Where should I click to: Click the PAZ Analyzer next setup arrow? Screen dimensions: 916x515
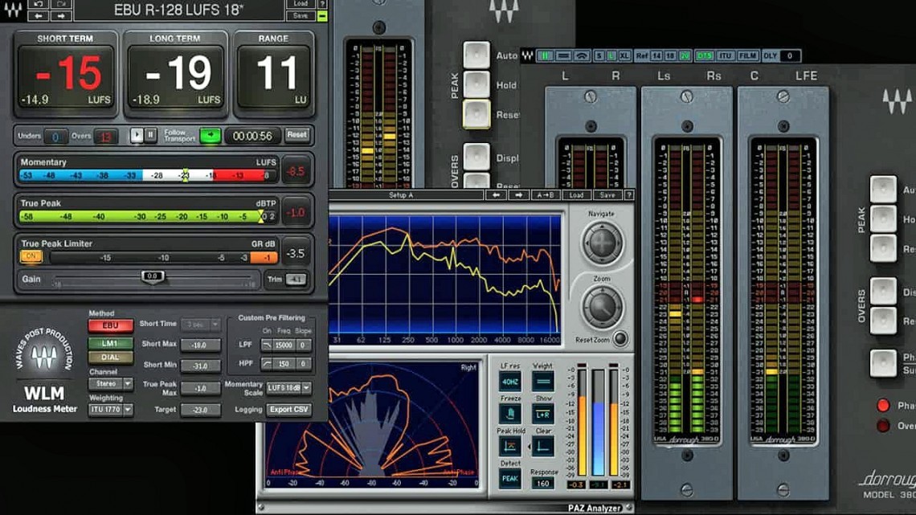(x=518, y=195)
